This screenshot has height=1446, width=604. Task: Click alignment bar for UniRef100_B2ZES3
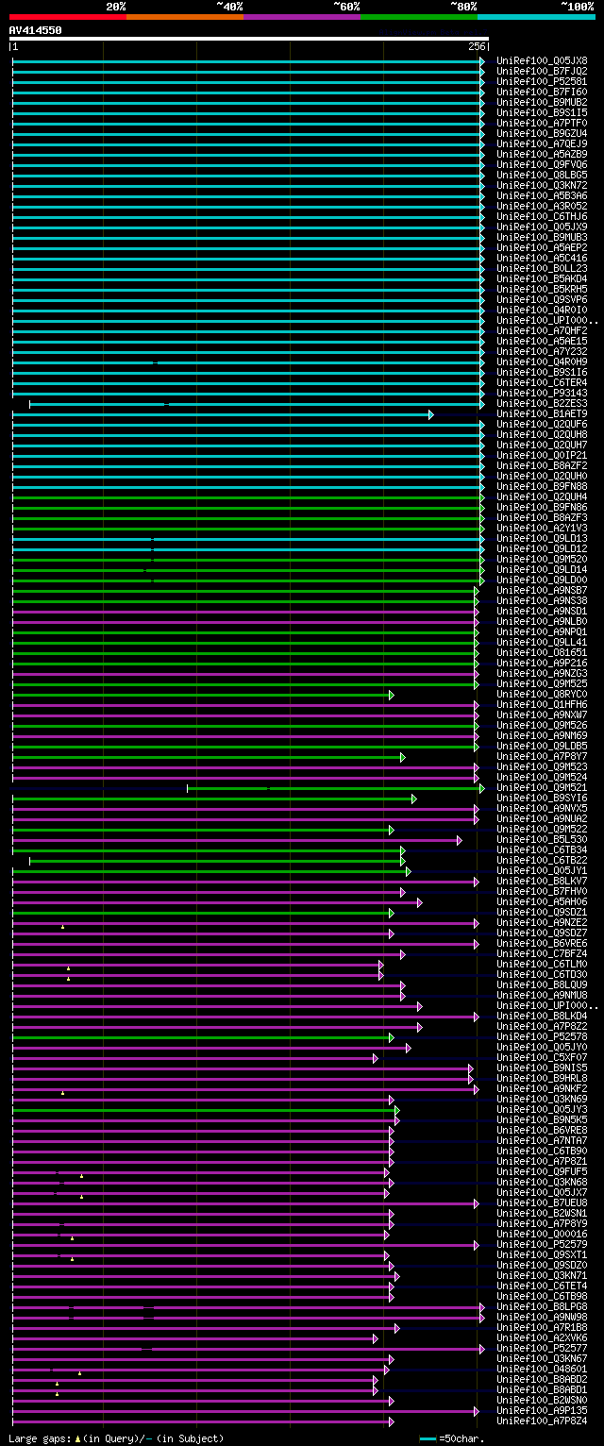(256, 404)
